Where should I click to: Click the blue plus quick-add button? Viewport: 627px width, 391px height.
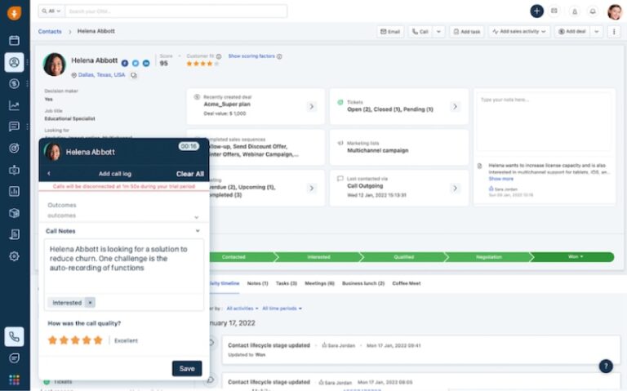[536, 11]
